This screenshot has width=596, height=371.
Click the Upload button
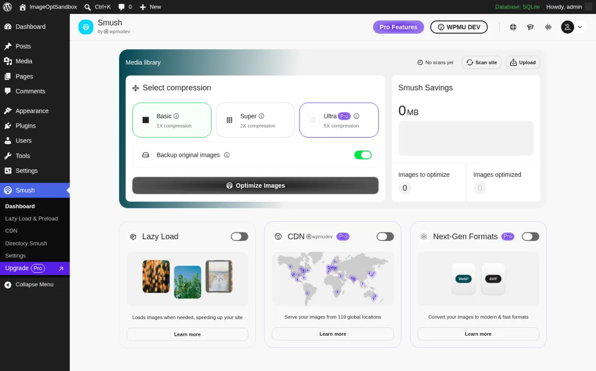pyautogui.click(x=523, y=63)
